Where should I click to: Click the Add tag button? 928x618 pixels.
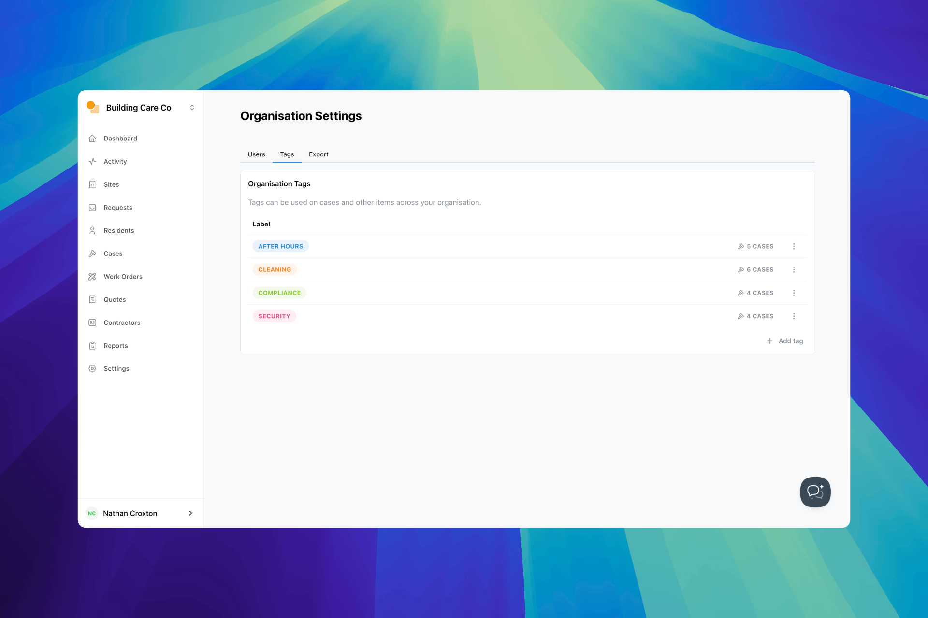tap(785, 341)
